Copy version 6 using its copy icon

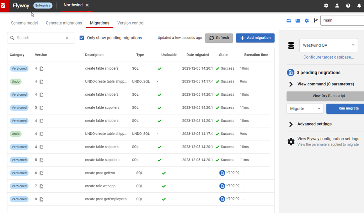(42, 173)
